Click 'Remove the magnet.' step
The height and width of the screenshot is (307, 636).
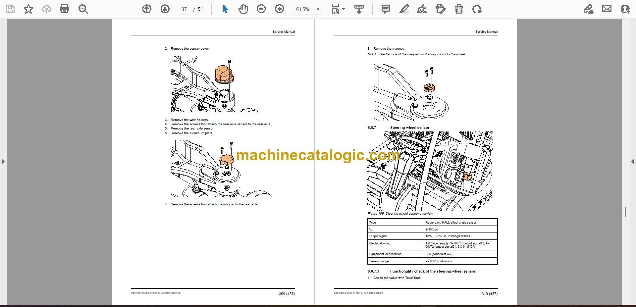coord(389,49)
